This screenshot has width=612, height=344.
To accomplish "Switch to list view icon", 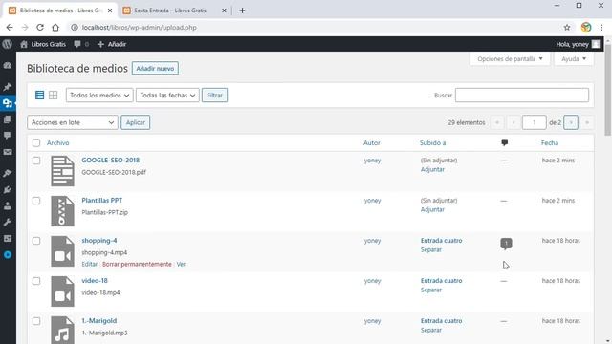I will pyautogui.click(x=39, y=95).
